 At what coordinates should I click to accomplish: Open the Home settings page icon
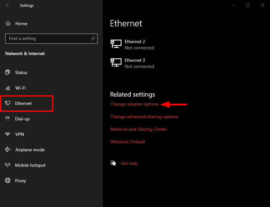[8, 24]
